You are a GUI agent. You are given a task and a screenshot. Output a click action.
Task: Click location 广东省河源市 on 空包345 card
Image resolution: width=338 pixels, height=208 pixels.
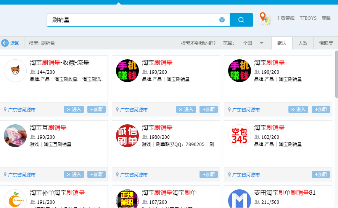(x=246, y=175)
